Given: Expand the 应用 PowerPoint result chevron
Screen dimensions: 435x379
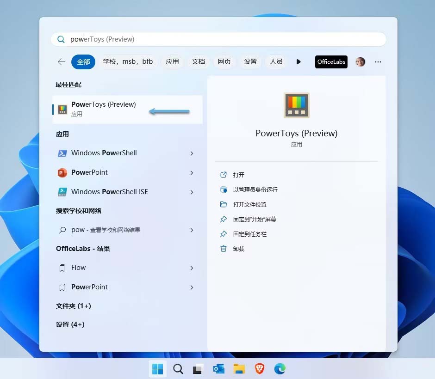Looking at the screenshot, I should click(192, 173).
